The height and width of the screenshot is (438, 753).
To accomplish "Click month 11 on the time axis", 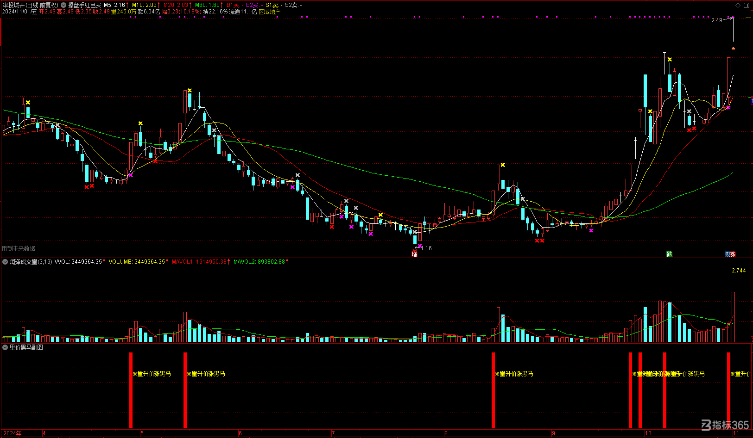I will coord(736,433).
